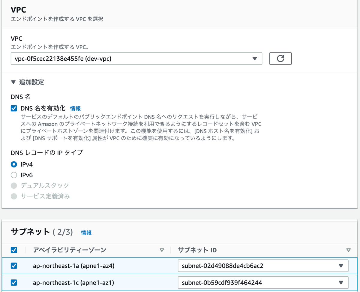Image resolution: width=360 pixels, height=292 pixels.
Task: Click the dropdown arrow on the VPC selector
Action: click(x=255, y=59)
